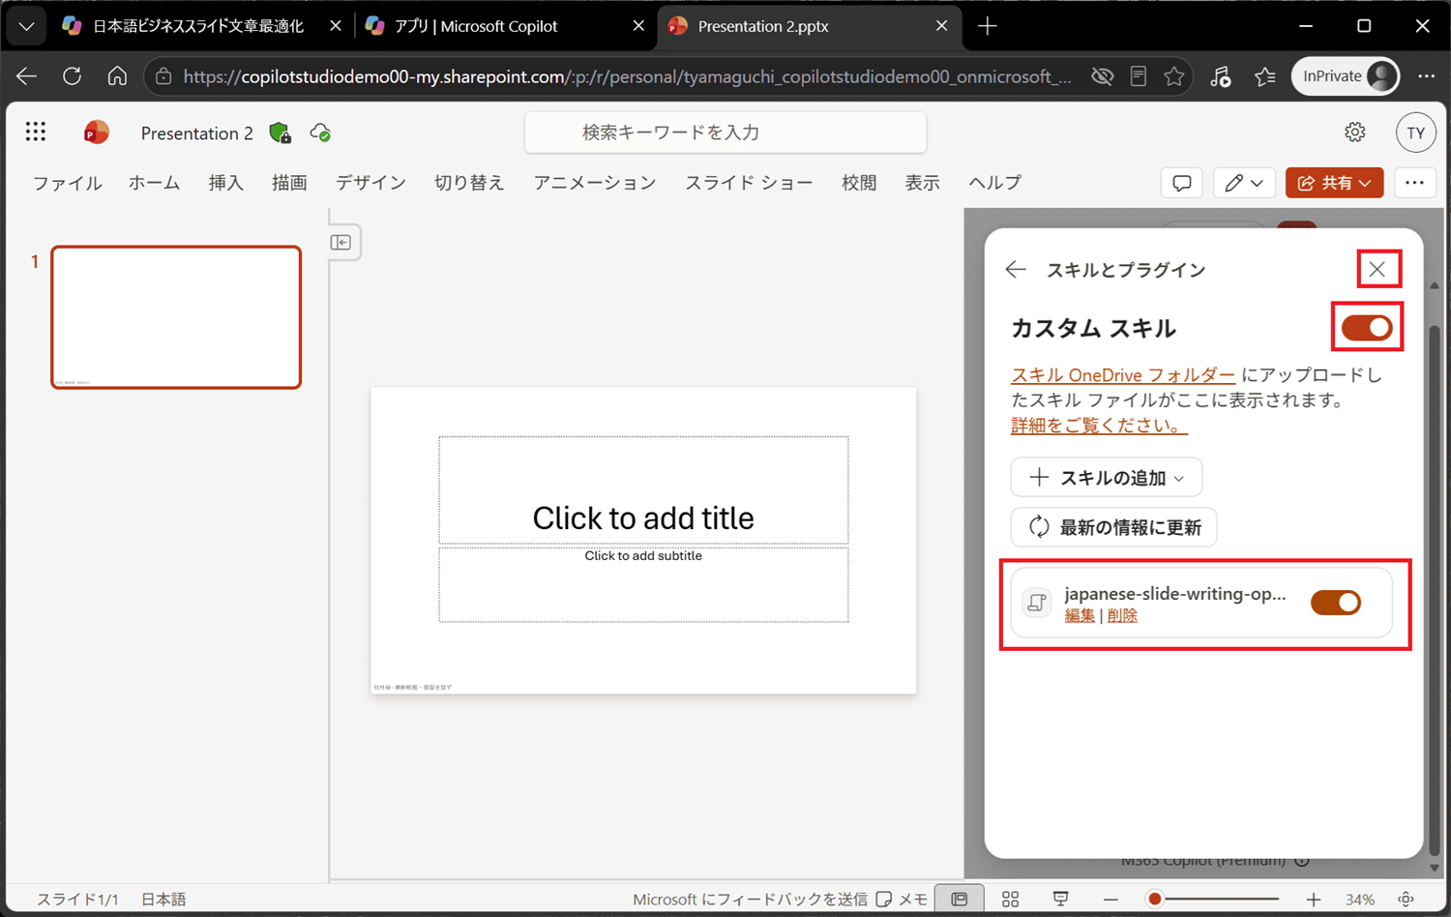Open browser settings and more ellipsis
The height and width of the screenshot is (917, 1451).
click(x=1427, y=76)
